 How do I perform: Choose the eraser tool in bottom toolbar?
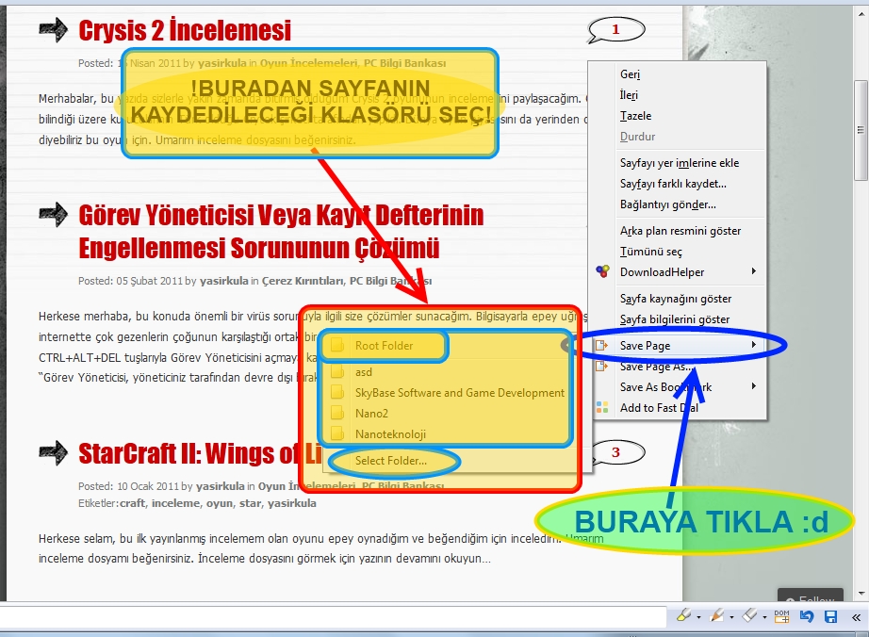click(749, 615)
